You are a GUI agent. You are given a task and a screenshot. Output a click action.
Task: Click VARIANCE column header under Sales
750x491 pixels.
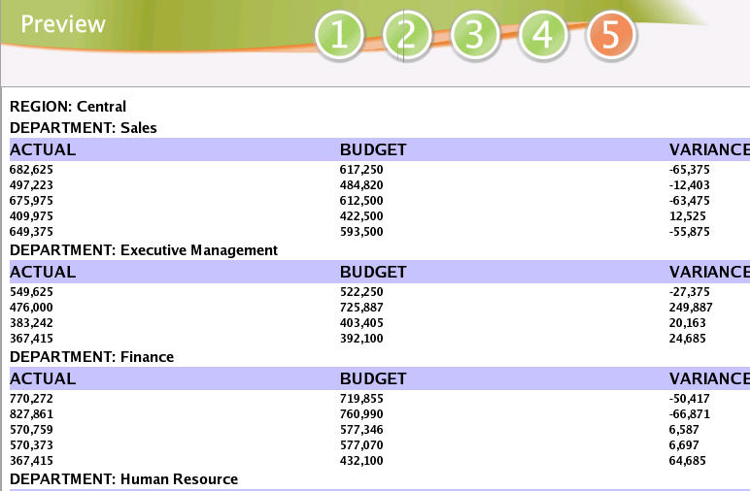click(709, 149)
